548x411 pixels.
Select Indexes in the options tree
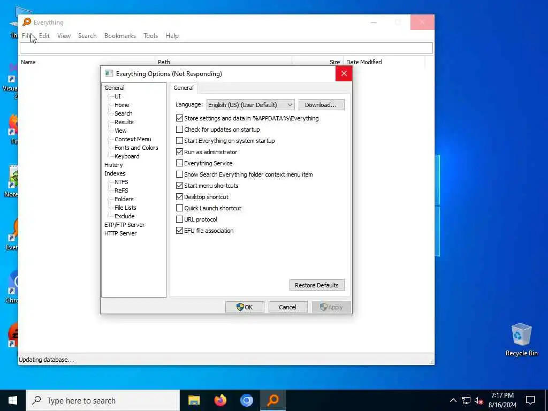click(x=115, y=173)
